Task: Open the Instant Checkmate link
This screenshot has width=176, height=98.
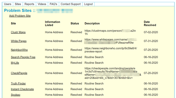Action: point(22,89)
